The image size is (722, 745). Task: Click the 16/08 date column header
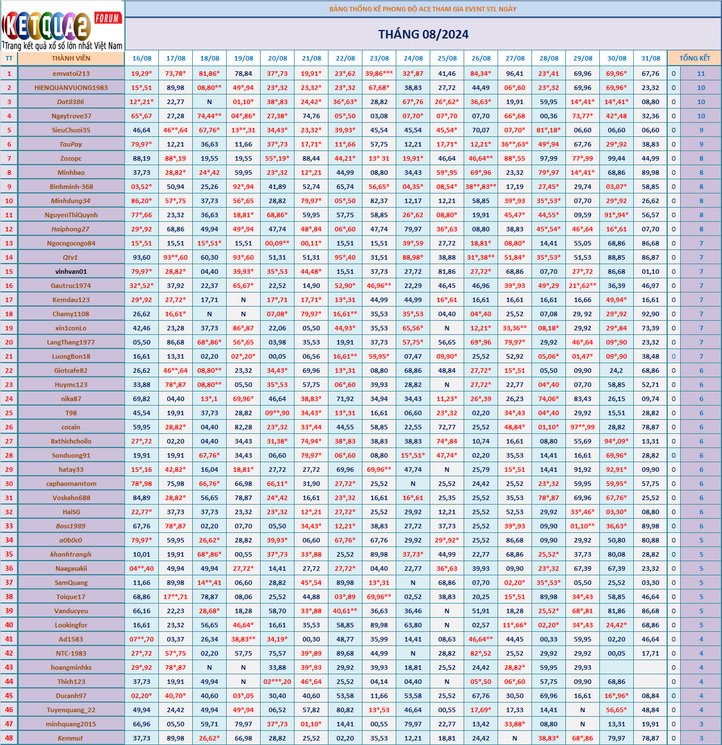(142, 58)
